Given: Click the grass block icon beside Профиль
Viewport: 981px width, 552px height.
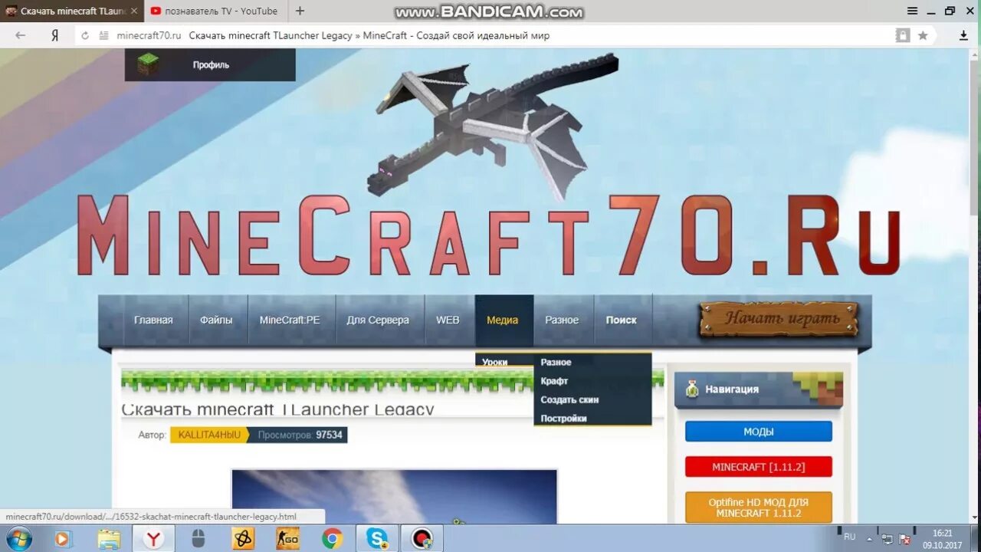Looking at the screenshot, I should pos(149,64).
